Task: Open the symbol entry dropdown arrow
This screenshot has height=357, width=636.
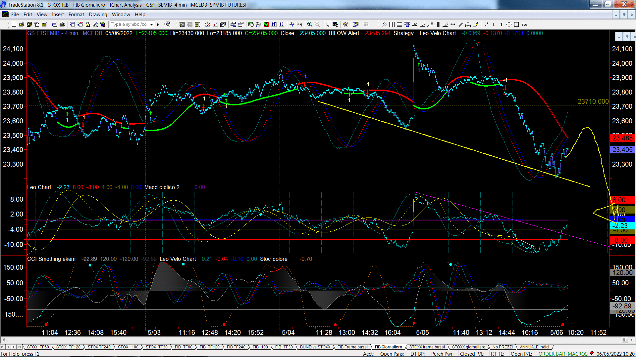Action: (x=151, y=24)
